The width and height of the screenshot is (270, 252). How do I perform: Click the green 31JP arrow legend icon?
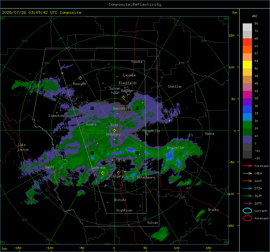(x=247, y=196)
